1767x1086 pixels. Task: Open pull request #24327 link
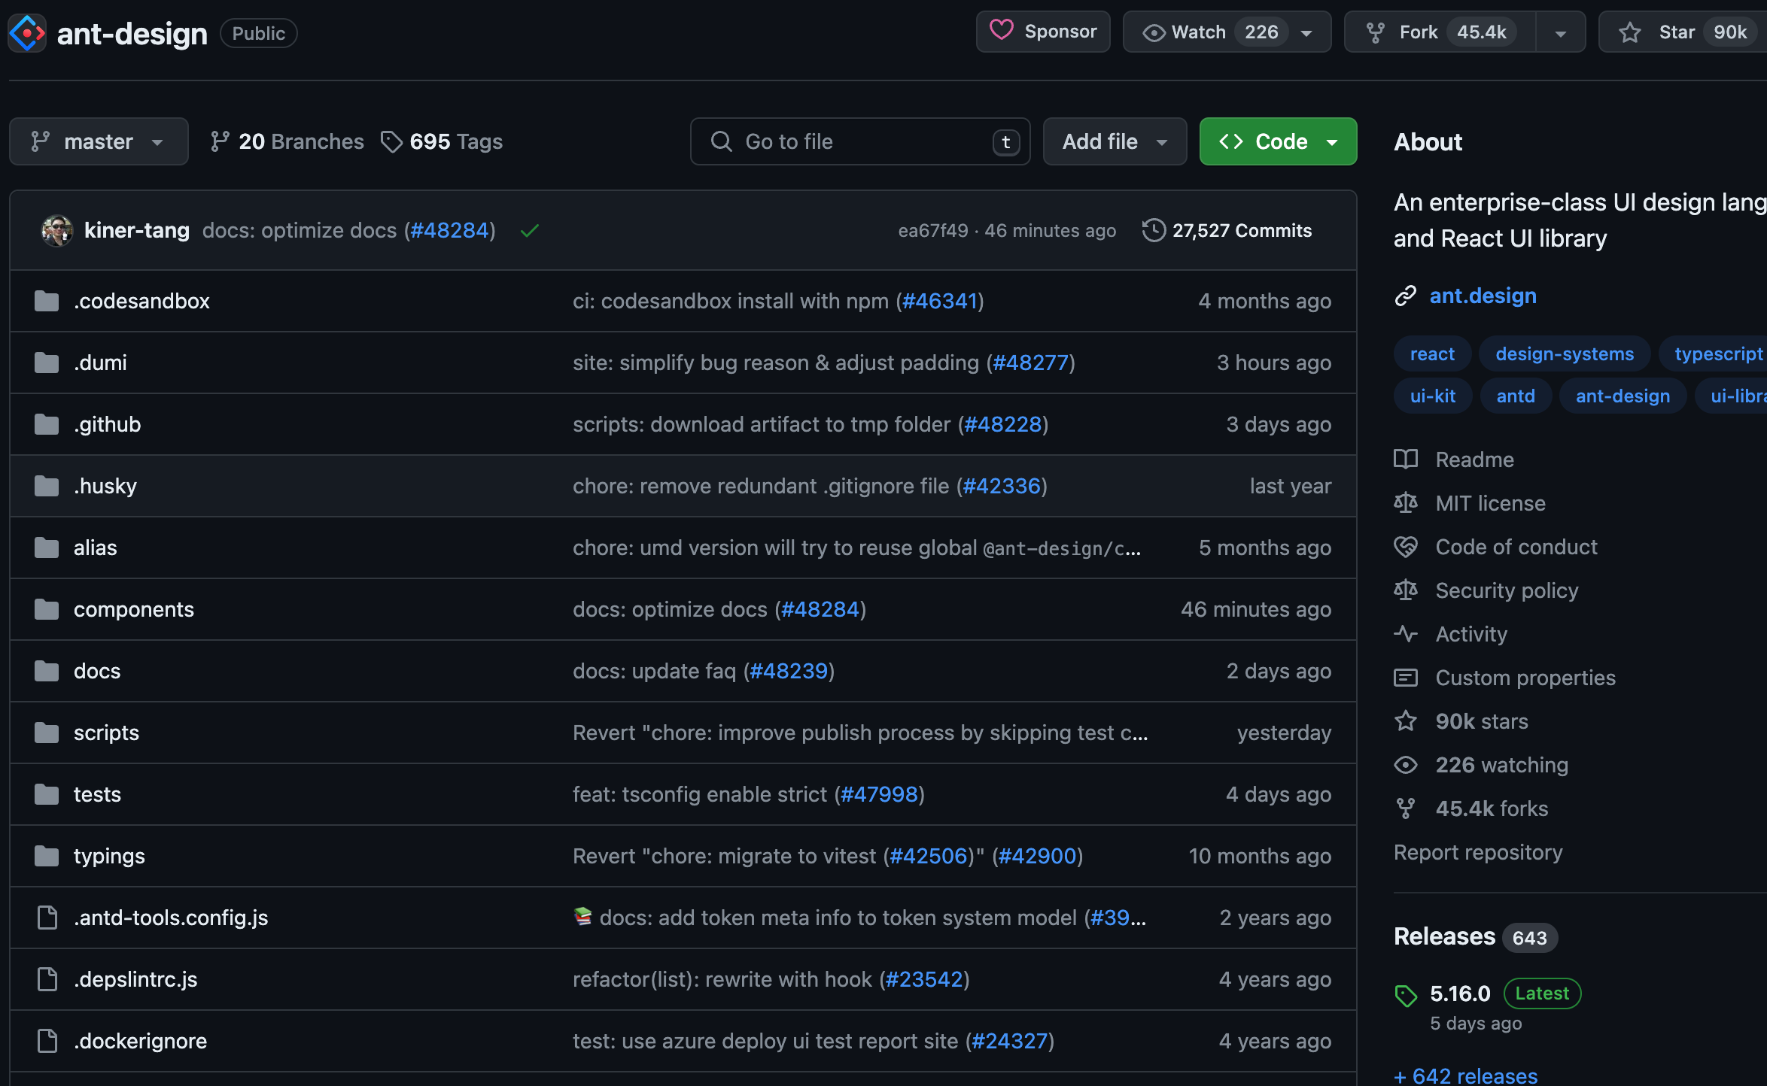pyautogui.click(x=1009, y=1041)
